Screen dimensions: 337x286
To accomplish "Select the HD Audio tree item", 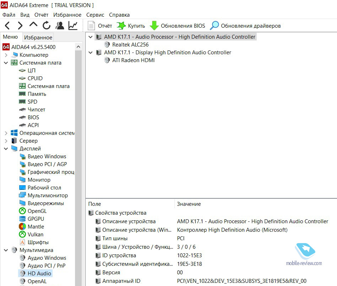I will pyautogui.click(x=35, y=273).
